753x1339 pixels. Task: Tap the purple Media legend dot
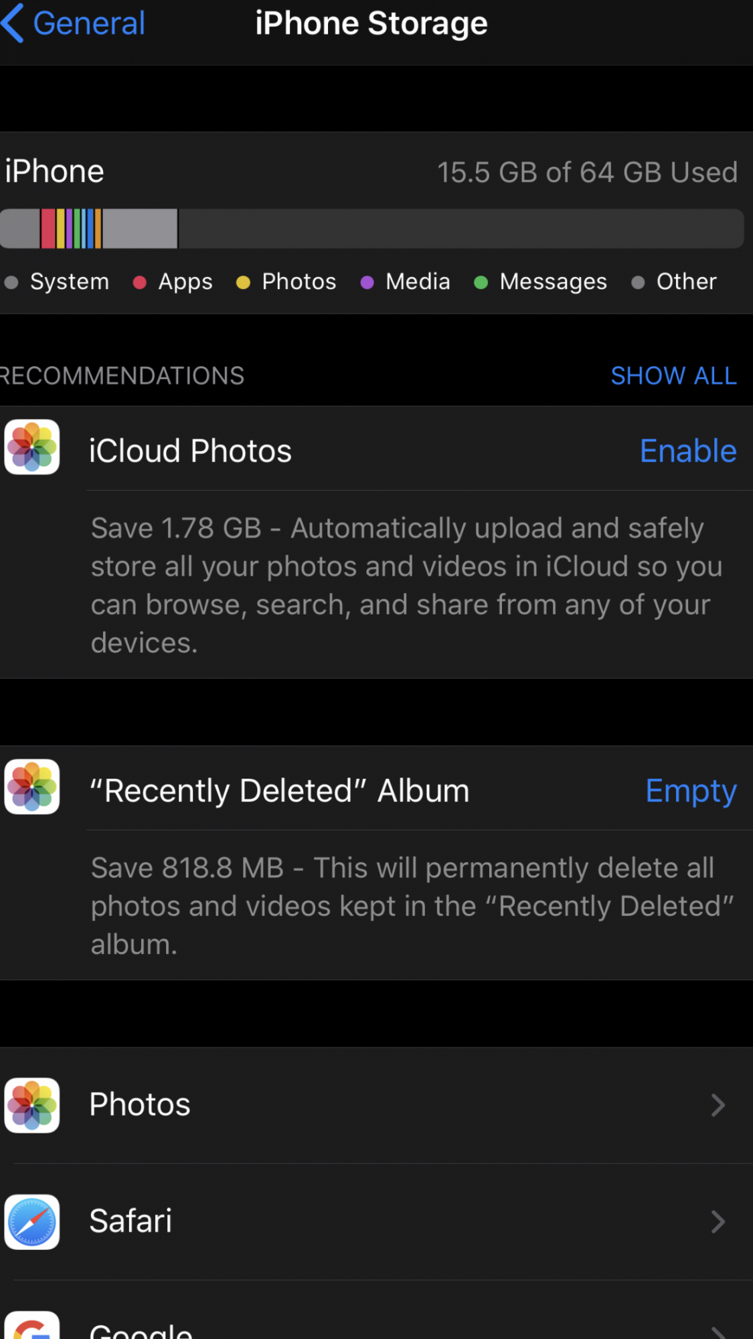tap(367, 283)
